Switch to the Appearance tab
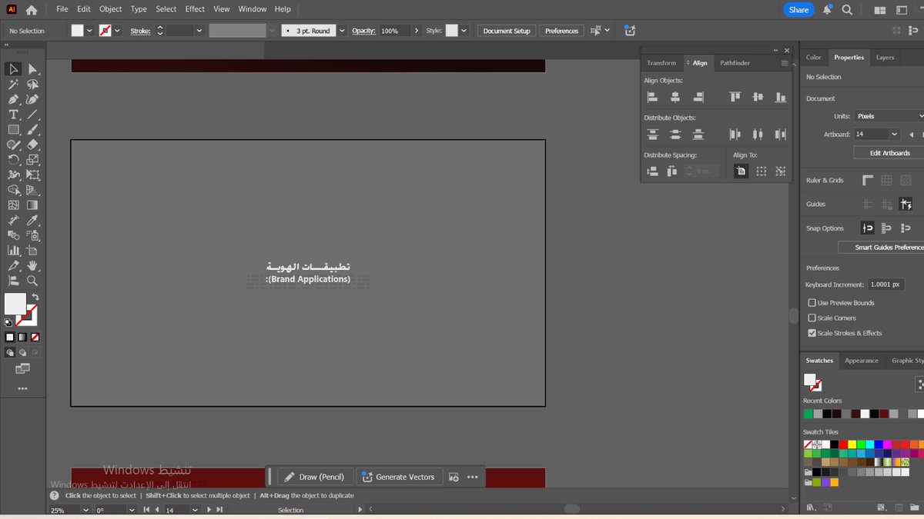Image resolution: width=924 pixels, height=519 pixels. [x=861, y=361]
